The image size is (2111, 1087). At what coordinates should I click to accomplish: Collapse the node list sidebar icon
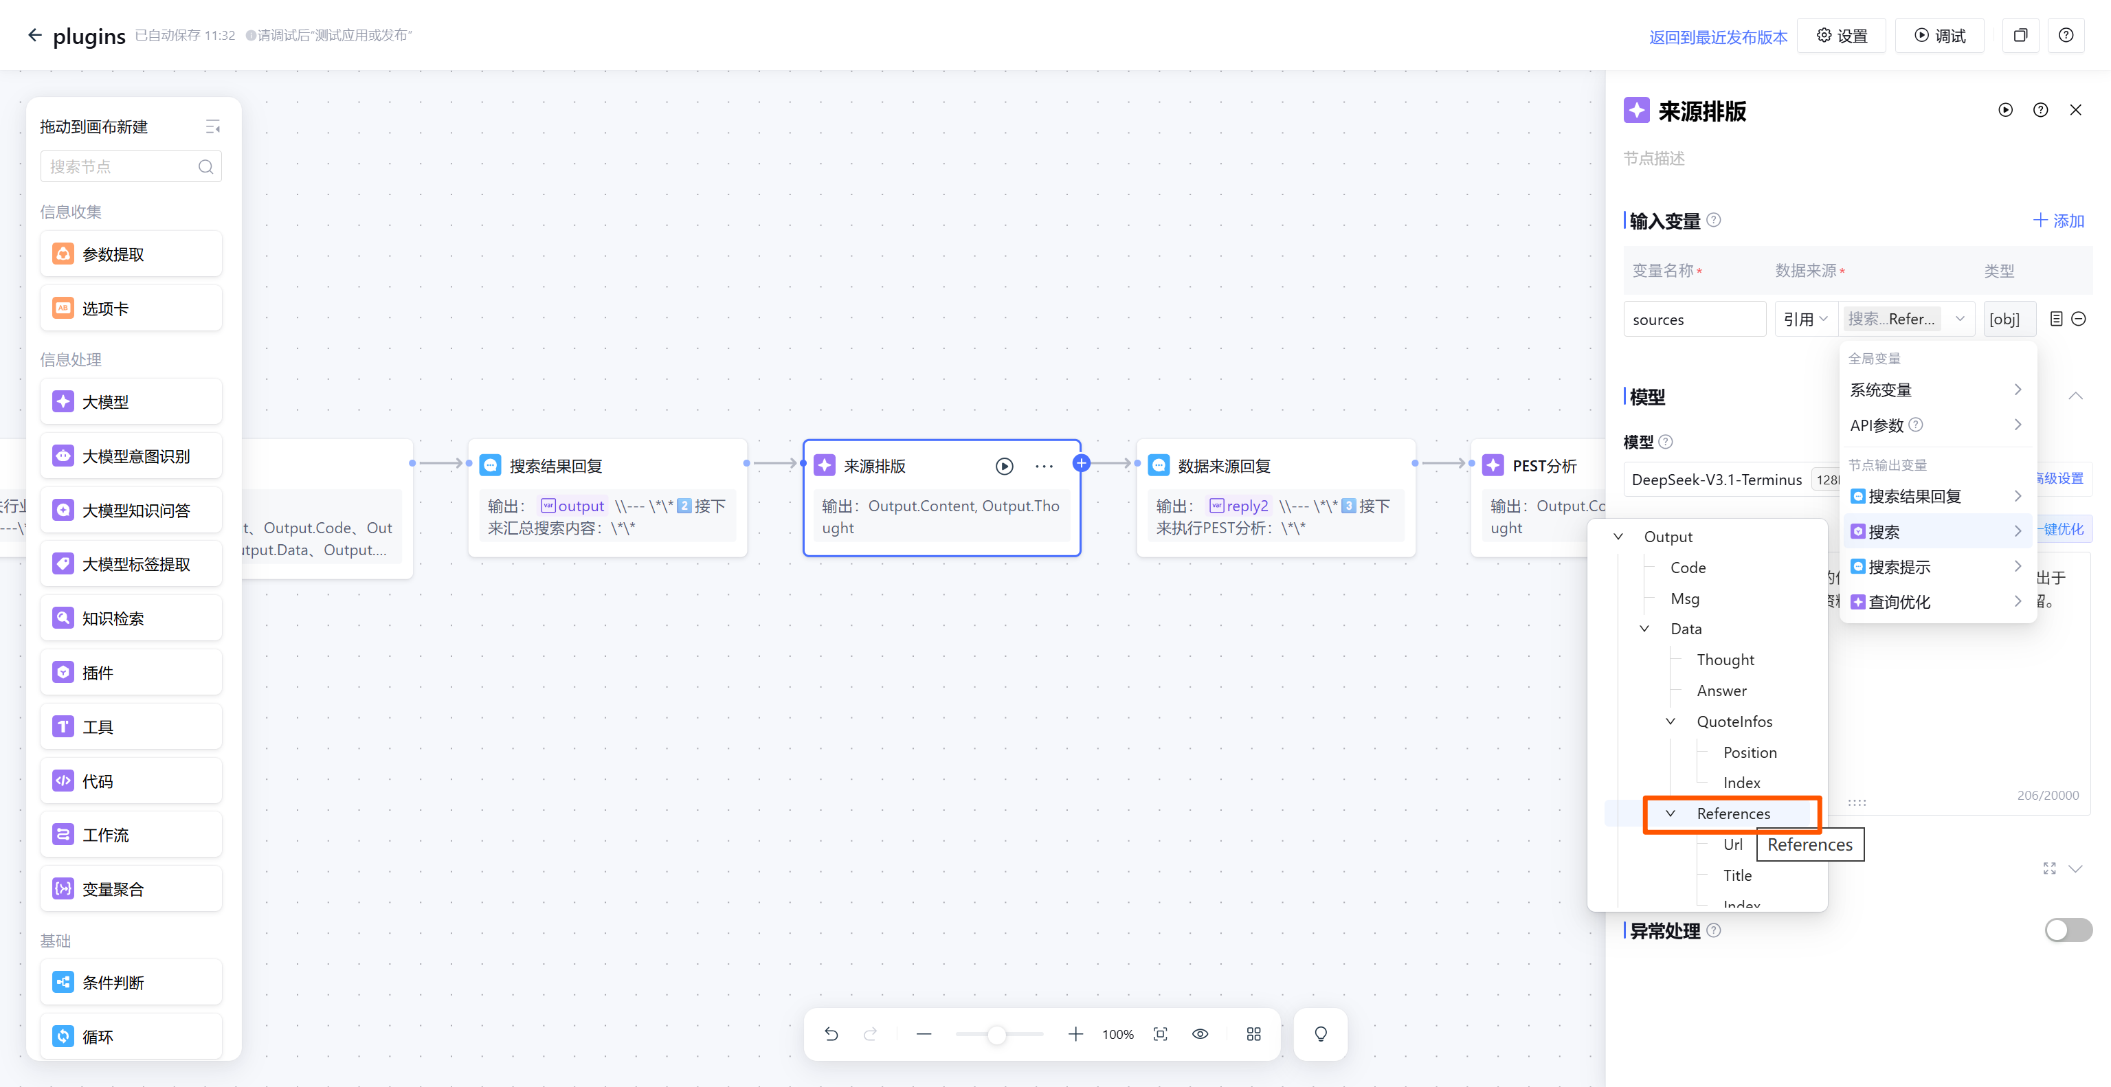[212, 127]
